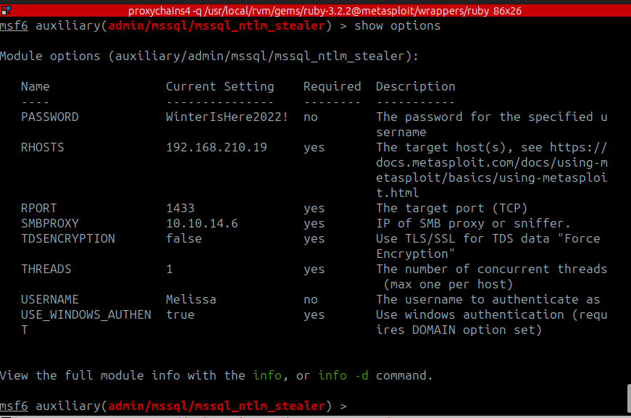Click the 'Module options' heading line
Image resolution: width=631 pixels, height=418 pixels.
coord(209,56)
